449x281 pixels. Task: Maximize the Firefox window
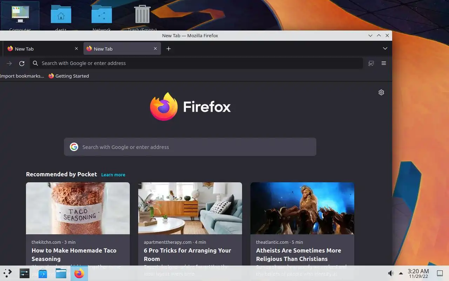[x=379, y=35]
